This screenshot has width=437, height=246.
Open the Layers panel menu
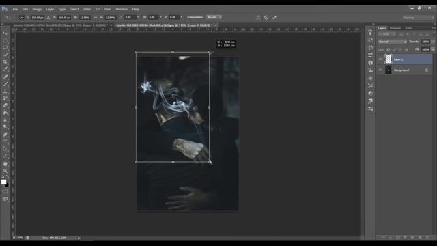434,28
